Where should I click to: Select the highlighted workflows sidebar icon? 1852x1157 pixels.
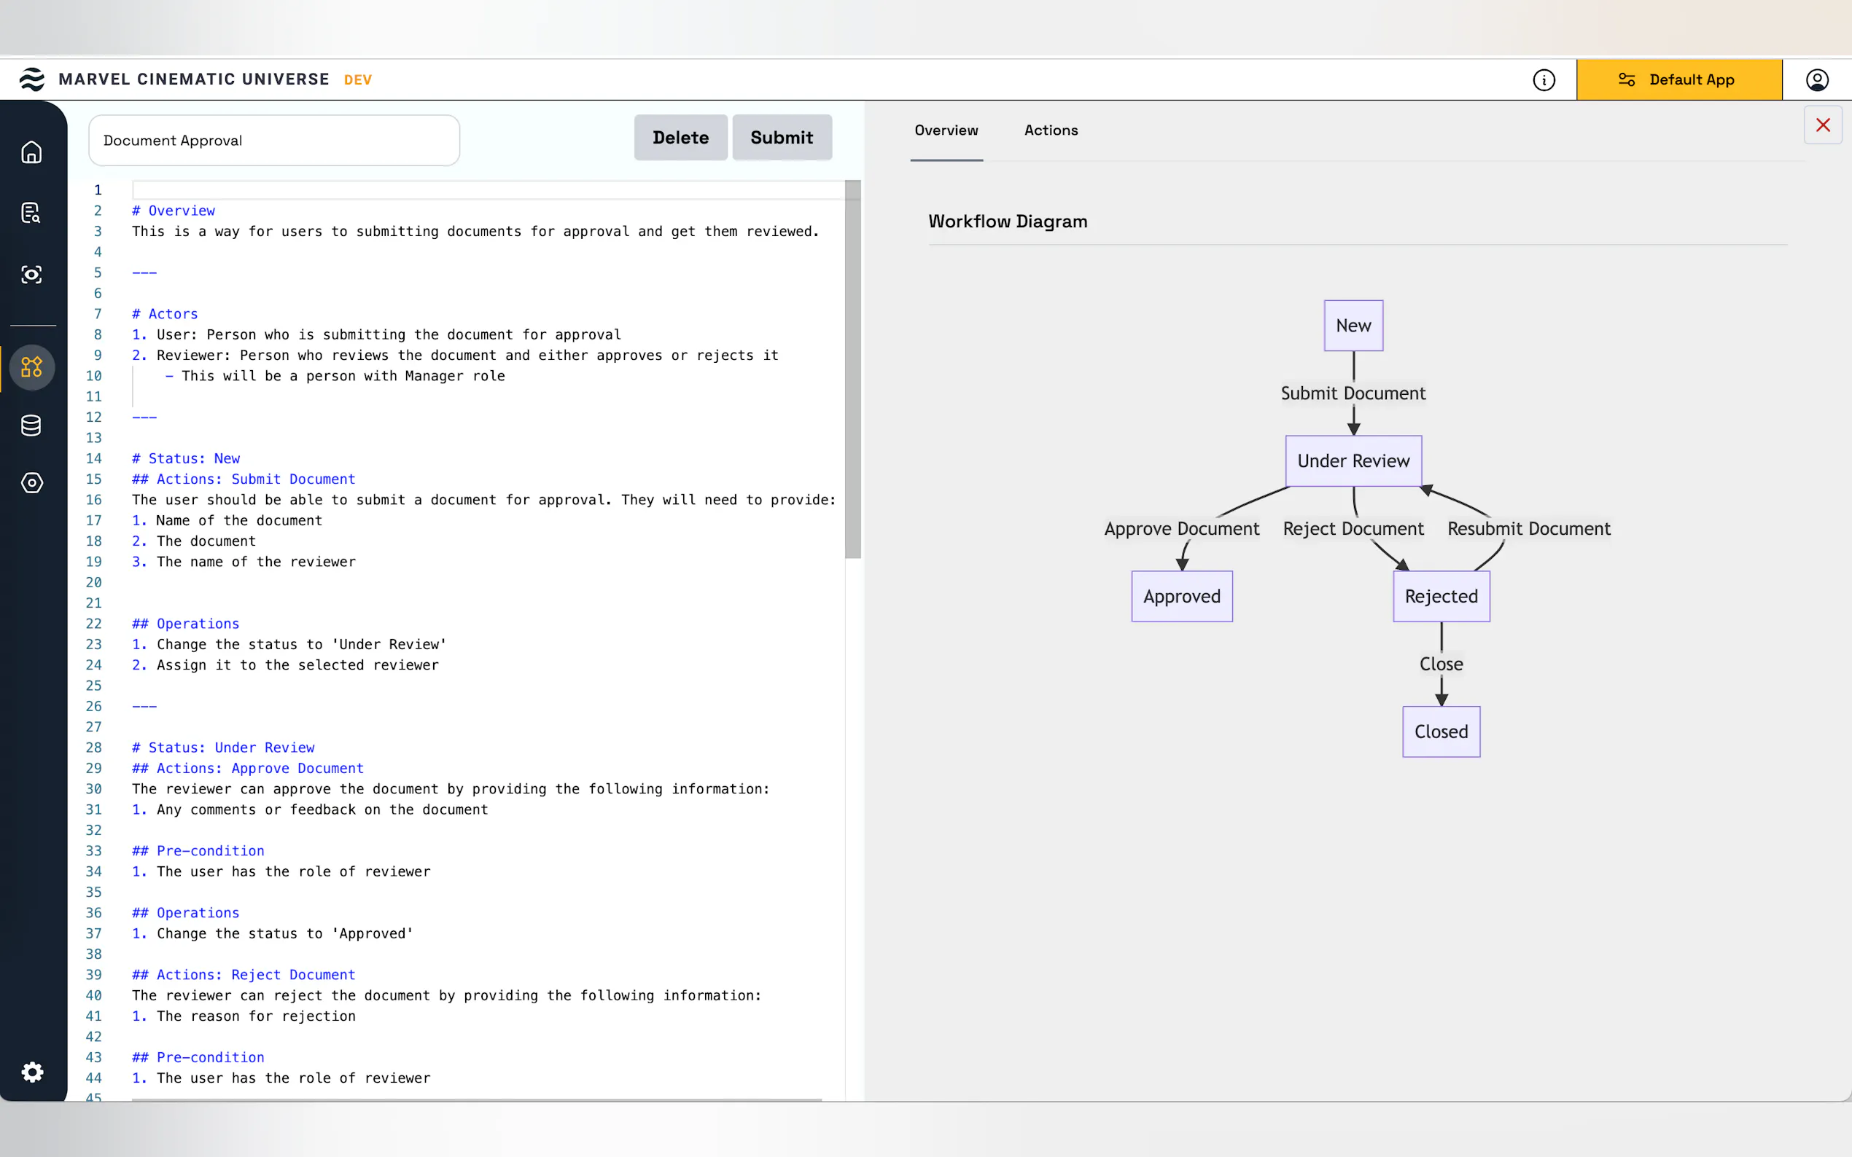[31, 367]
